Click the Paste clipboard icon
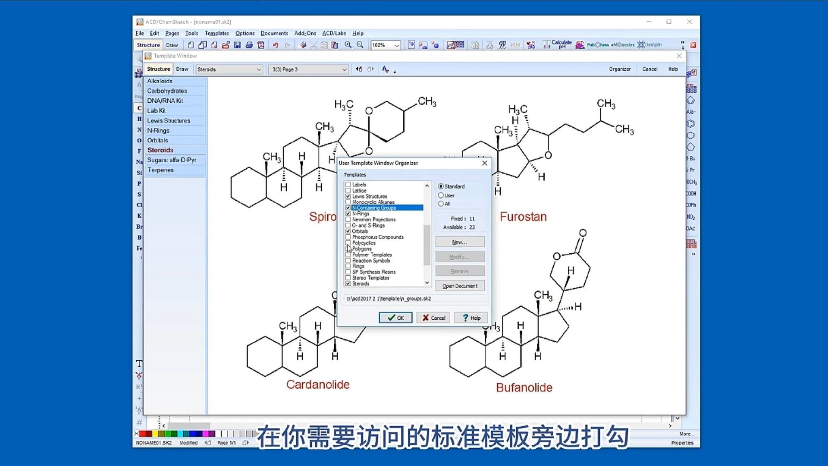 (x=334, y=45)
